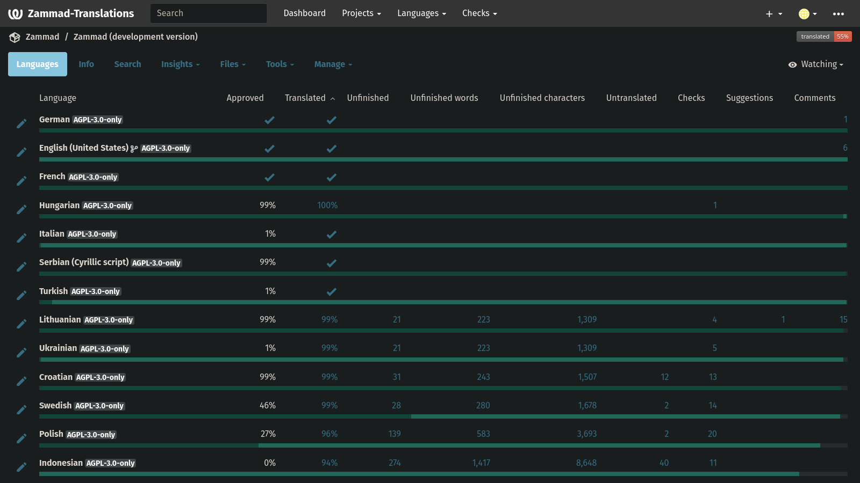Sort by Language column header
This screenshot has width=860, height=483.
(x=58, y=98)
